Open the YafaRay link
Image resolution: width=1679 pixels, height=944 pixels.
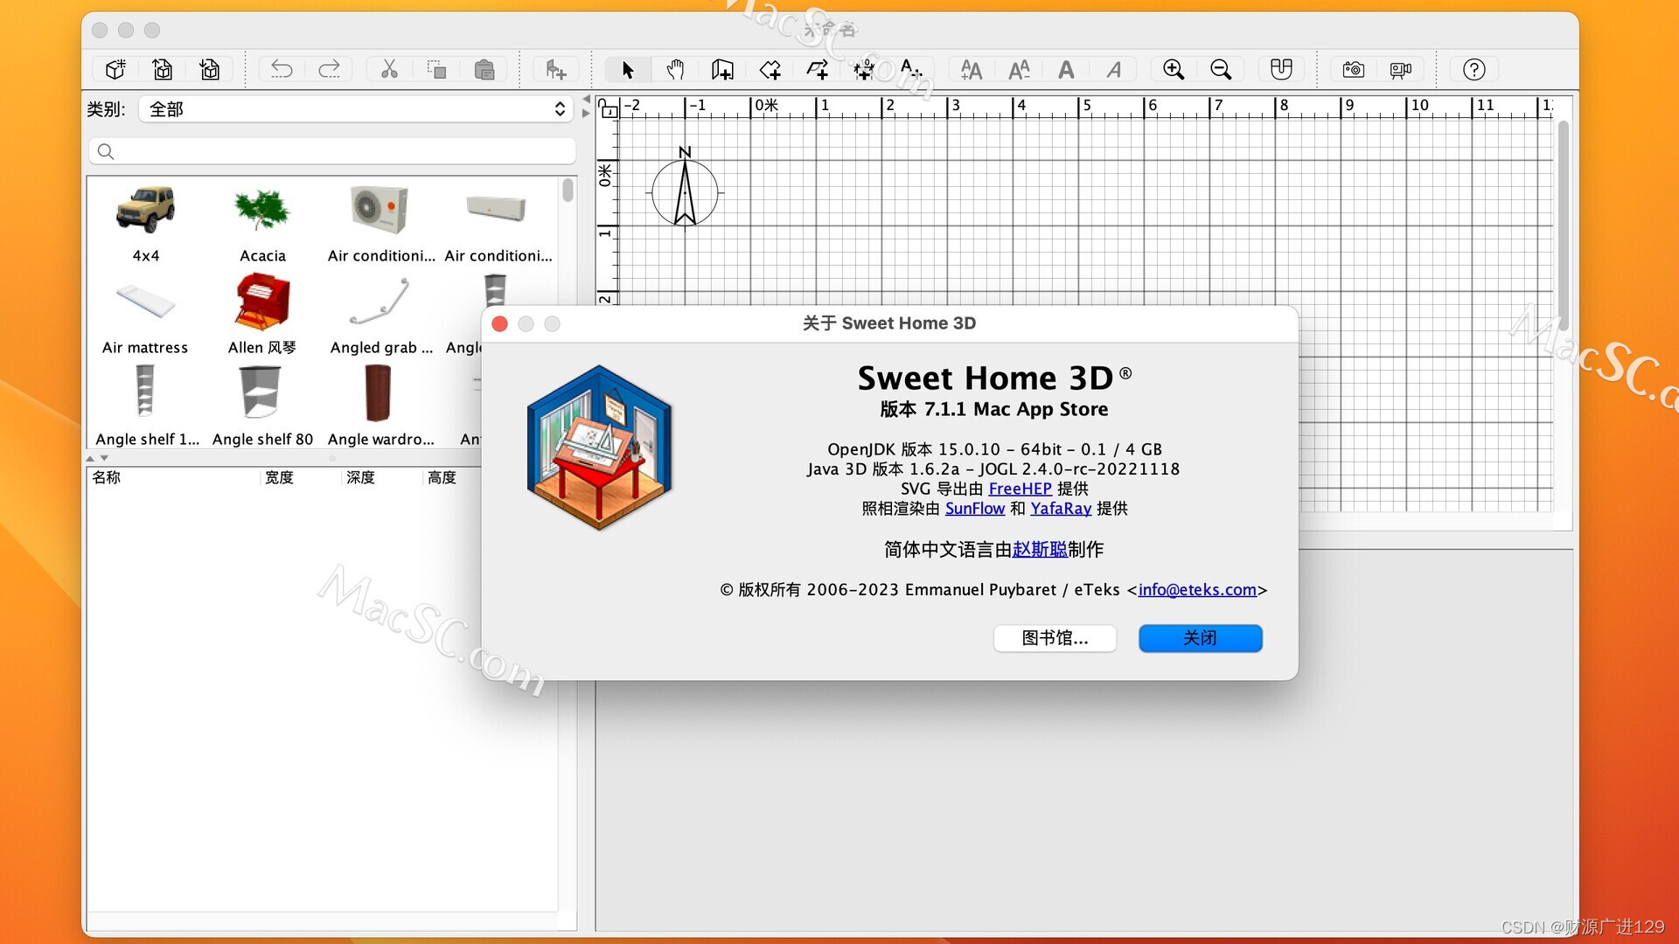1061,508
